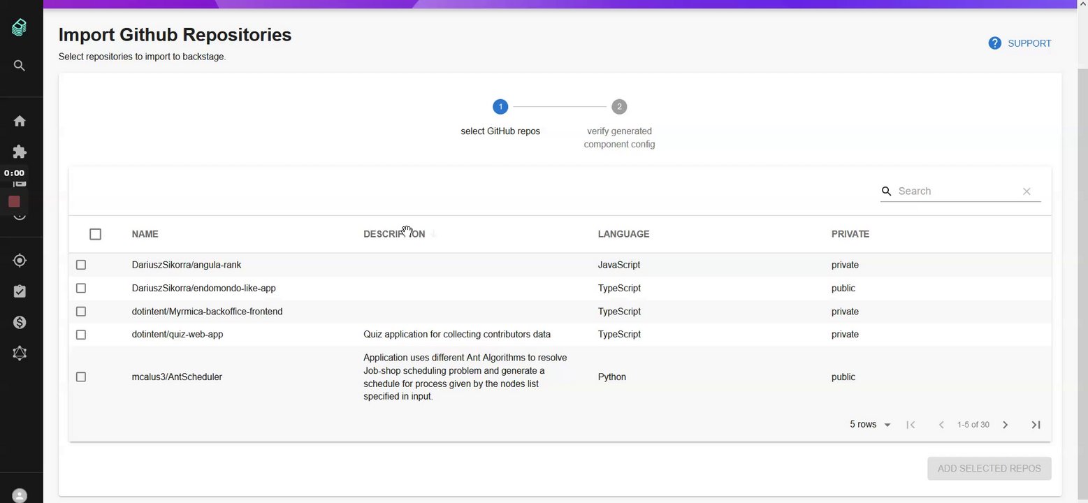Click TypeScript in endomondo-like-app row

[619, 288]
